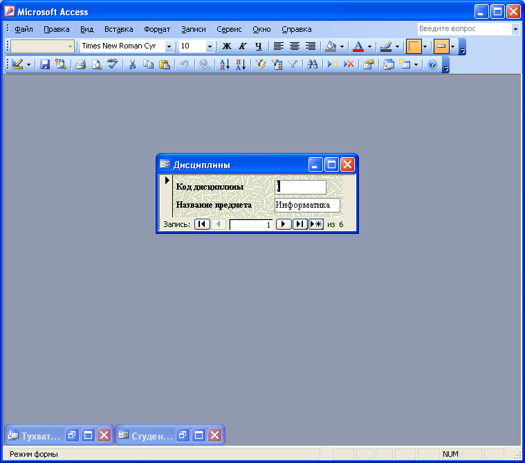The image size is (525, 463).
Task: Open the Правка menu
Action: (57, 29)
